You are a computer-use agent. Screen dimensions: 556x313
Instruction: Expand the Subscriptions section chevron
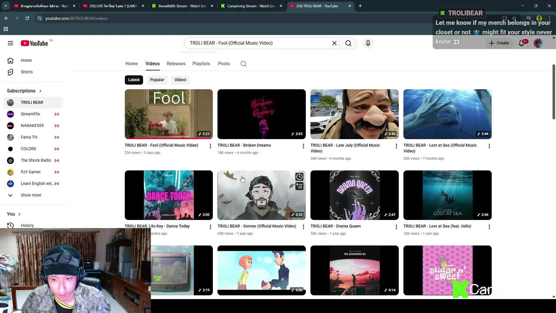click(40, 91)
